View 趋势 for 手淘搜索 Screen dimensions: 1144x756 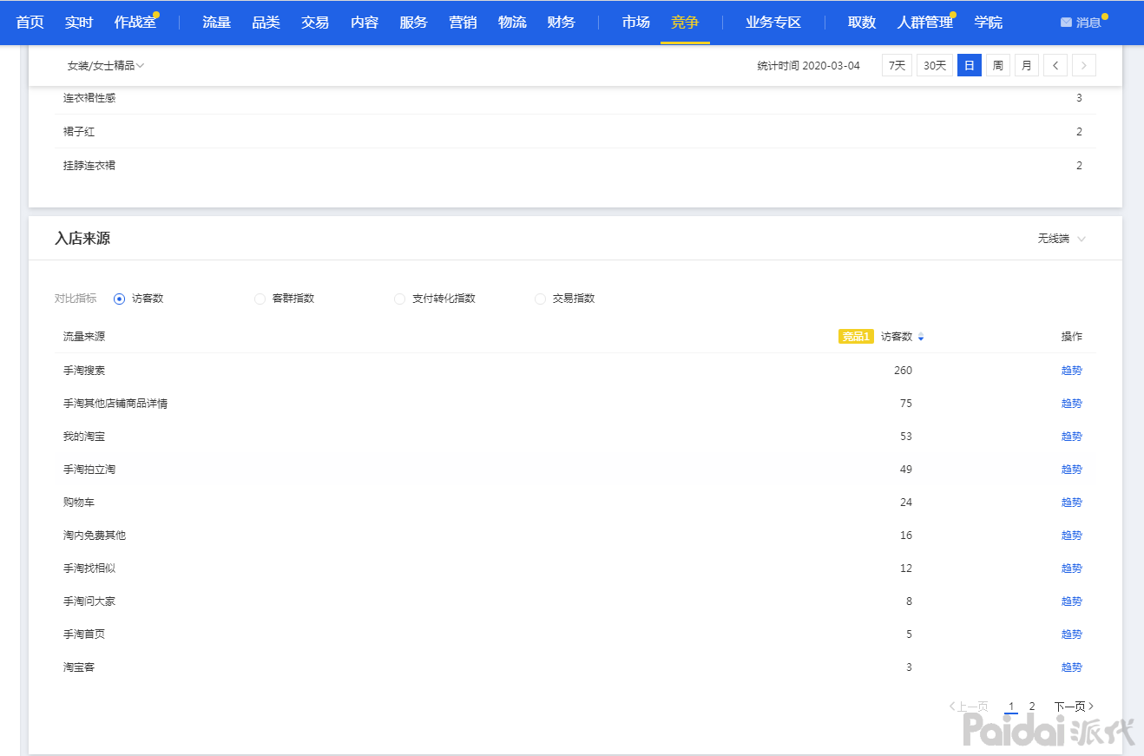pos(1072,371)
